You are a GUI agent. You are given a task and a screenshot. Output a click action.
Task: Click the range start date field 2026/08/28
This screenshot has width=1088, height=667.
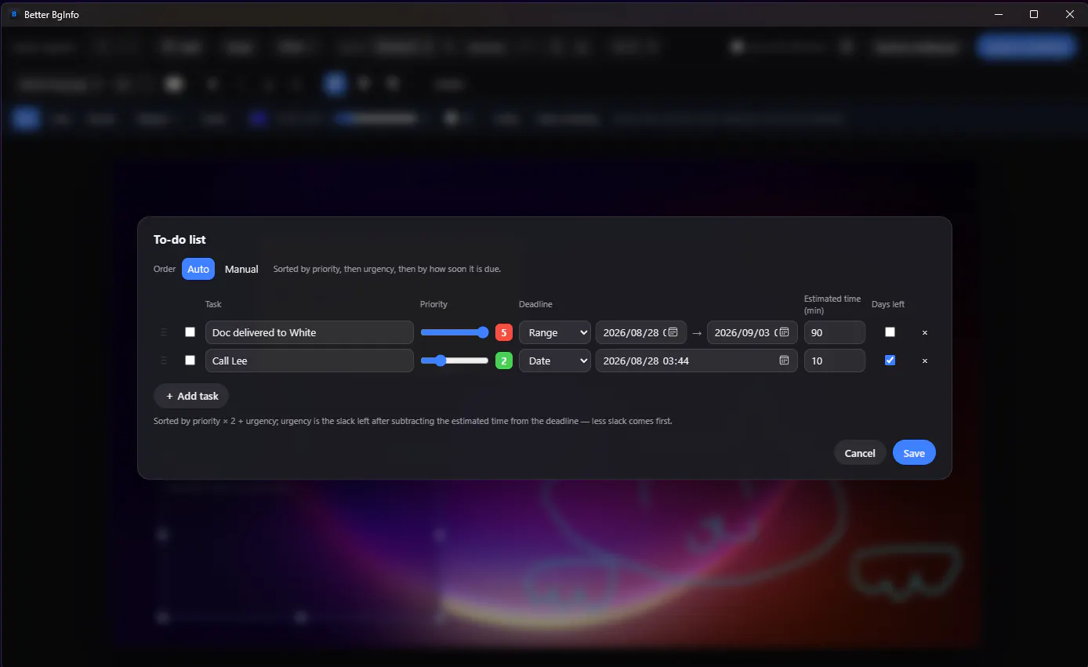coord(641,332)
